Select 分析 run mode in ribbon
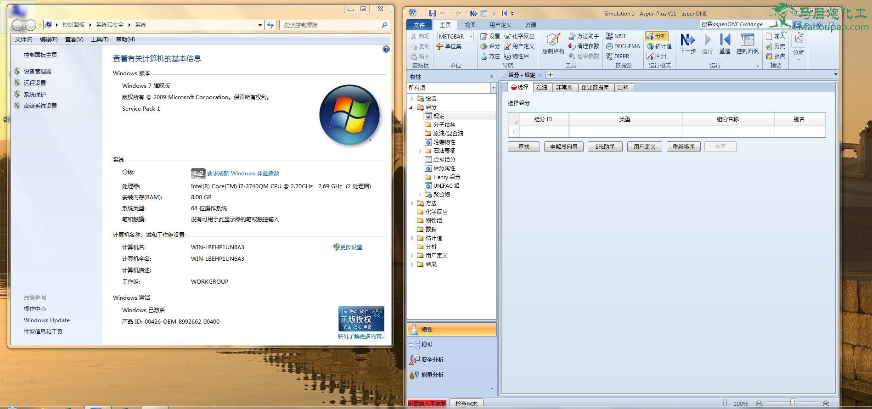Viewport: 872px width, 409px height. pos(657,36)
